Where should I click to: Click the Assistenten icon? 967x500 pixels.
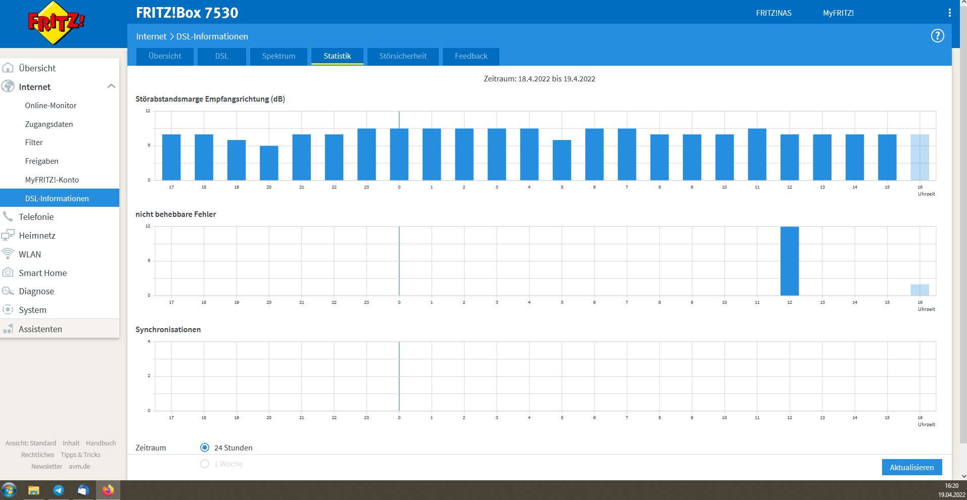coord(8,329)
